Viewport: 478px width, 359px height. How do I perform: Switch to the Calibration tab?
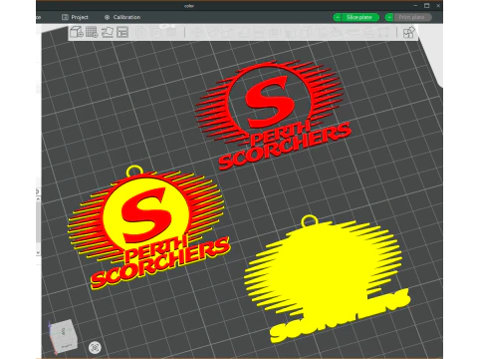coord(122,17)
